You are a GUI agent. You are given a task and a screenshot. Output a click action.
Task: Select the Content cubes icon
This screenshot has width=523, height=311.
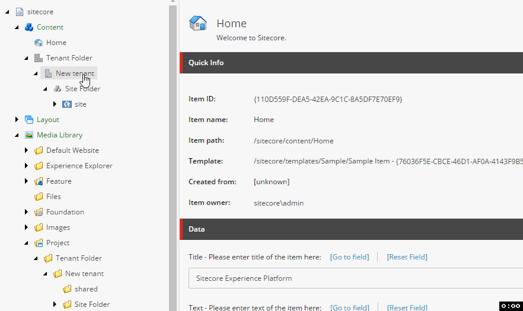(29, 27)
